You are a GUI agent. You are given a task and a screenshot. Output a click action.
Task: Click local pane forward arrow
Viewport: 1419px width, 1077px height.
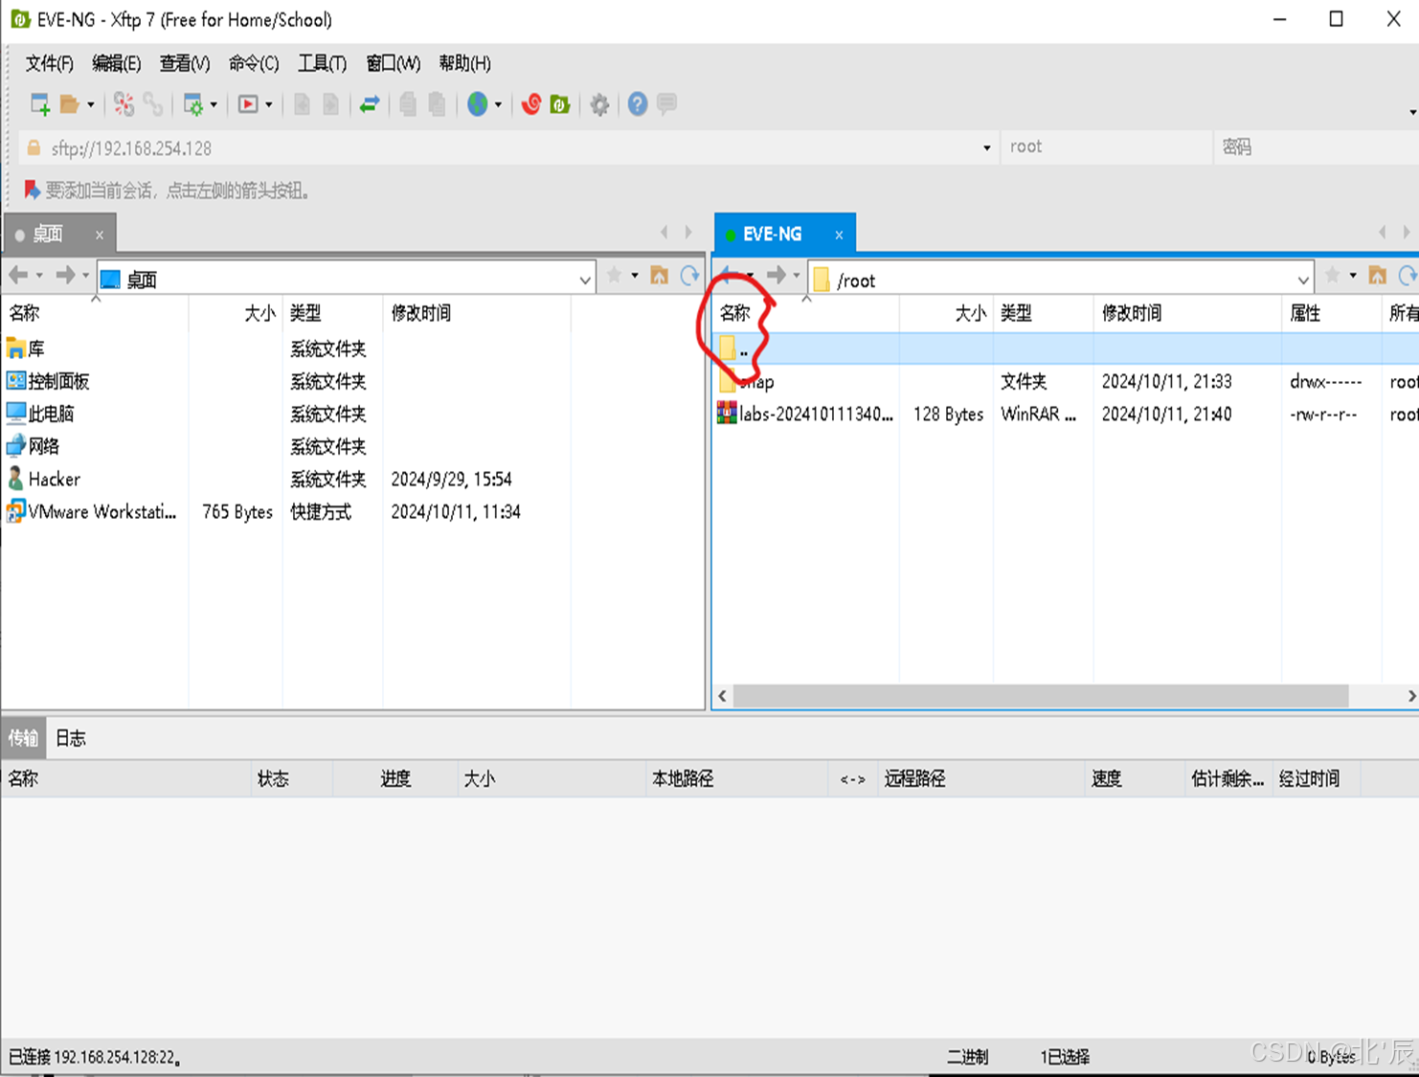click(x=65, y=276)
